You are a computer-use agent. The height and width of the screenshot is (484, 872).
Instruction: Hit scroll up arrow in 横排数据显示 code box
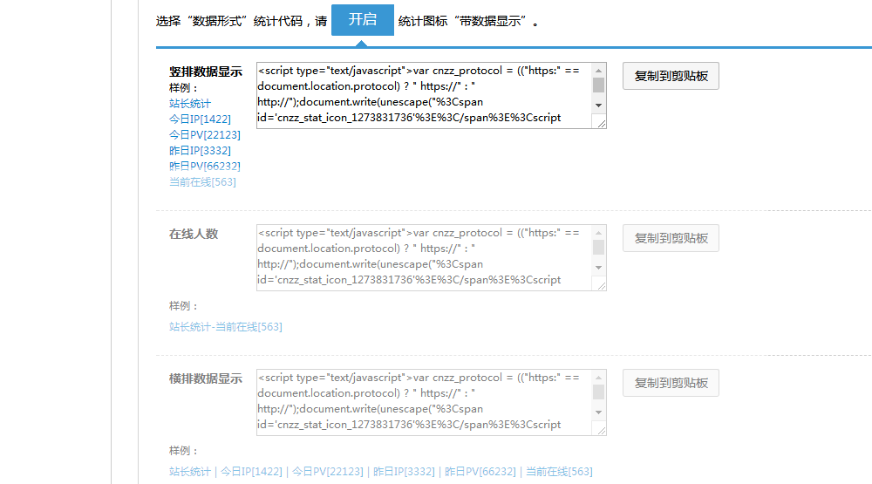pyautogui.click(x=598, y=378)
